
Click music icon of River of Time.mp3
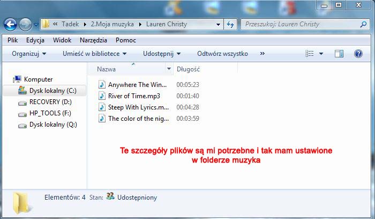tap(102, 96)
